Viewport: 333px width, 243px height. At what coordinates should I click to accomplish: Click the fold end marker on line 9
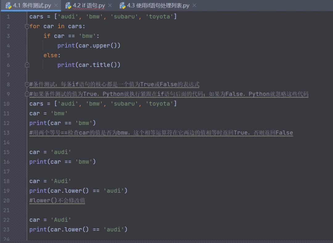pos(27,94)
